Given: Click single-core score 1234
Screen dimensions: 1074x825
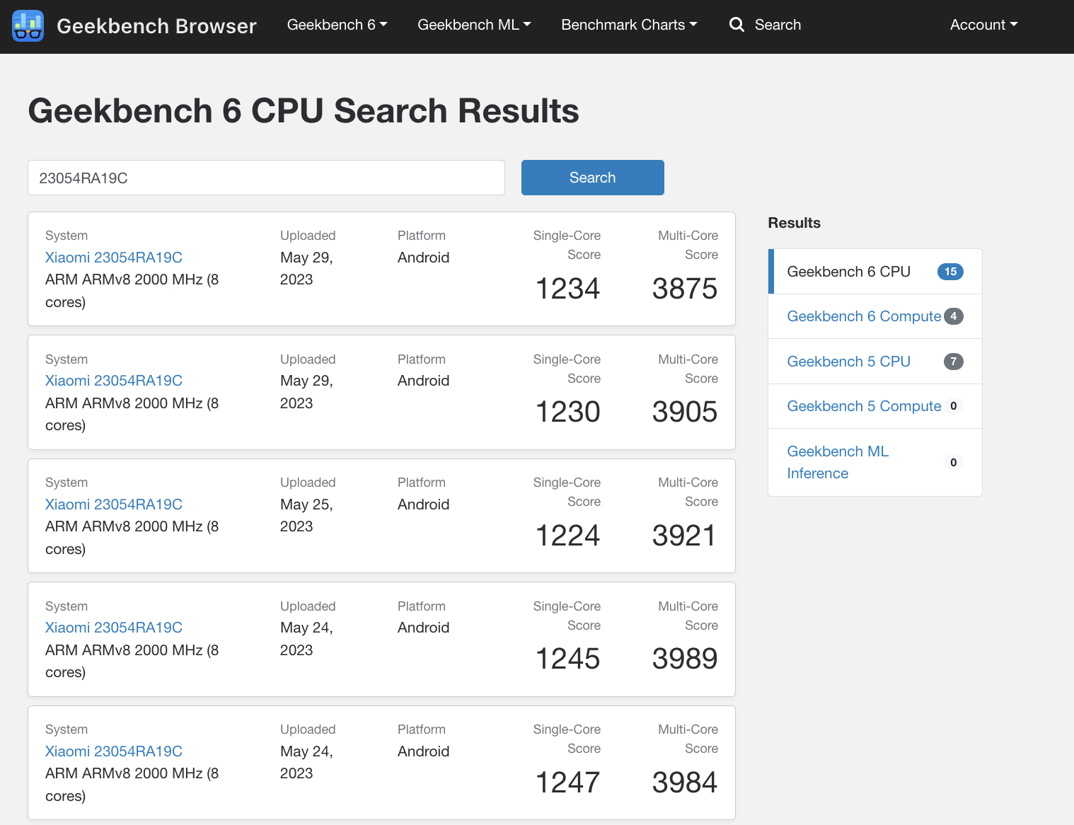Looking at the screenshot, I should [x=567, y=289].
